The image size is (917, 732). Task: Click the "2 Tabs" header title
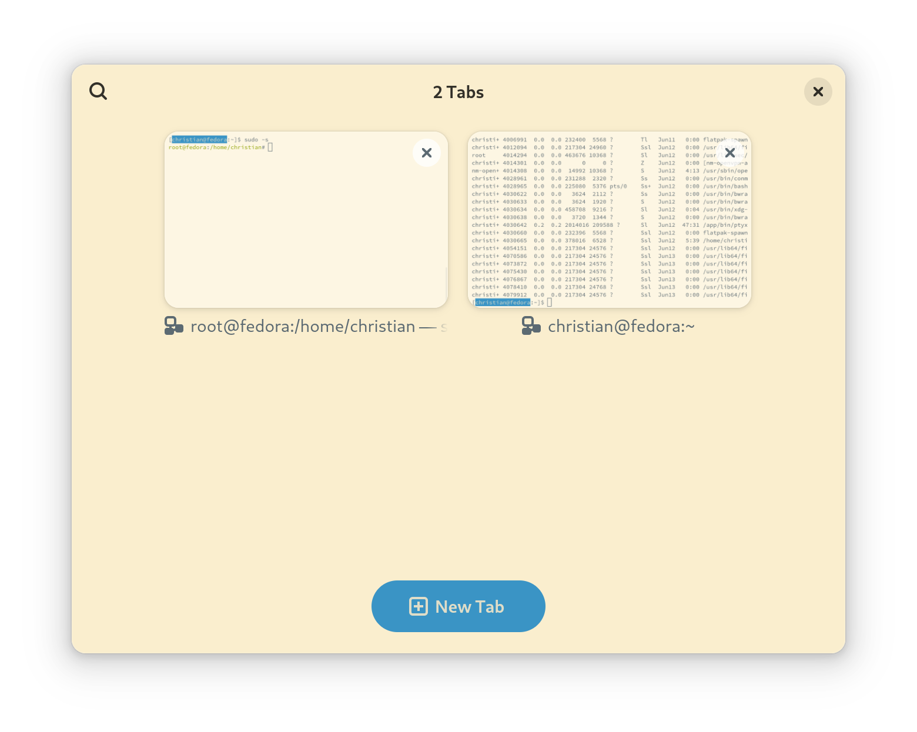pos(458,92)
